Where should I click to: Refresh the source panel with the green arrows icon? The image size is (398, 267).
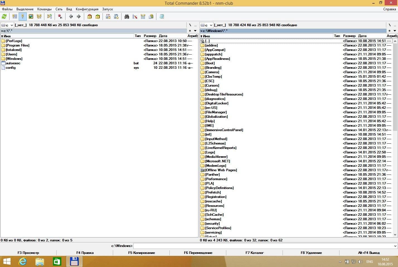(4, 16)
